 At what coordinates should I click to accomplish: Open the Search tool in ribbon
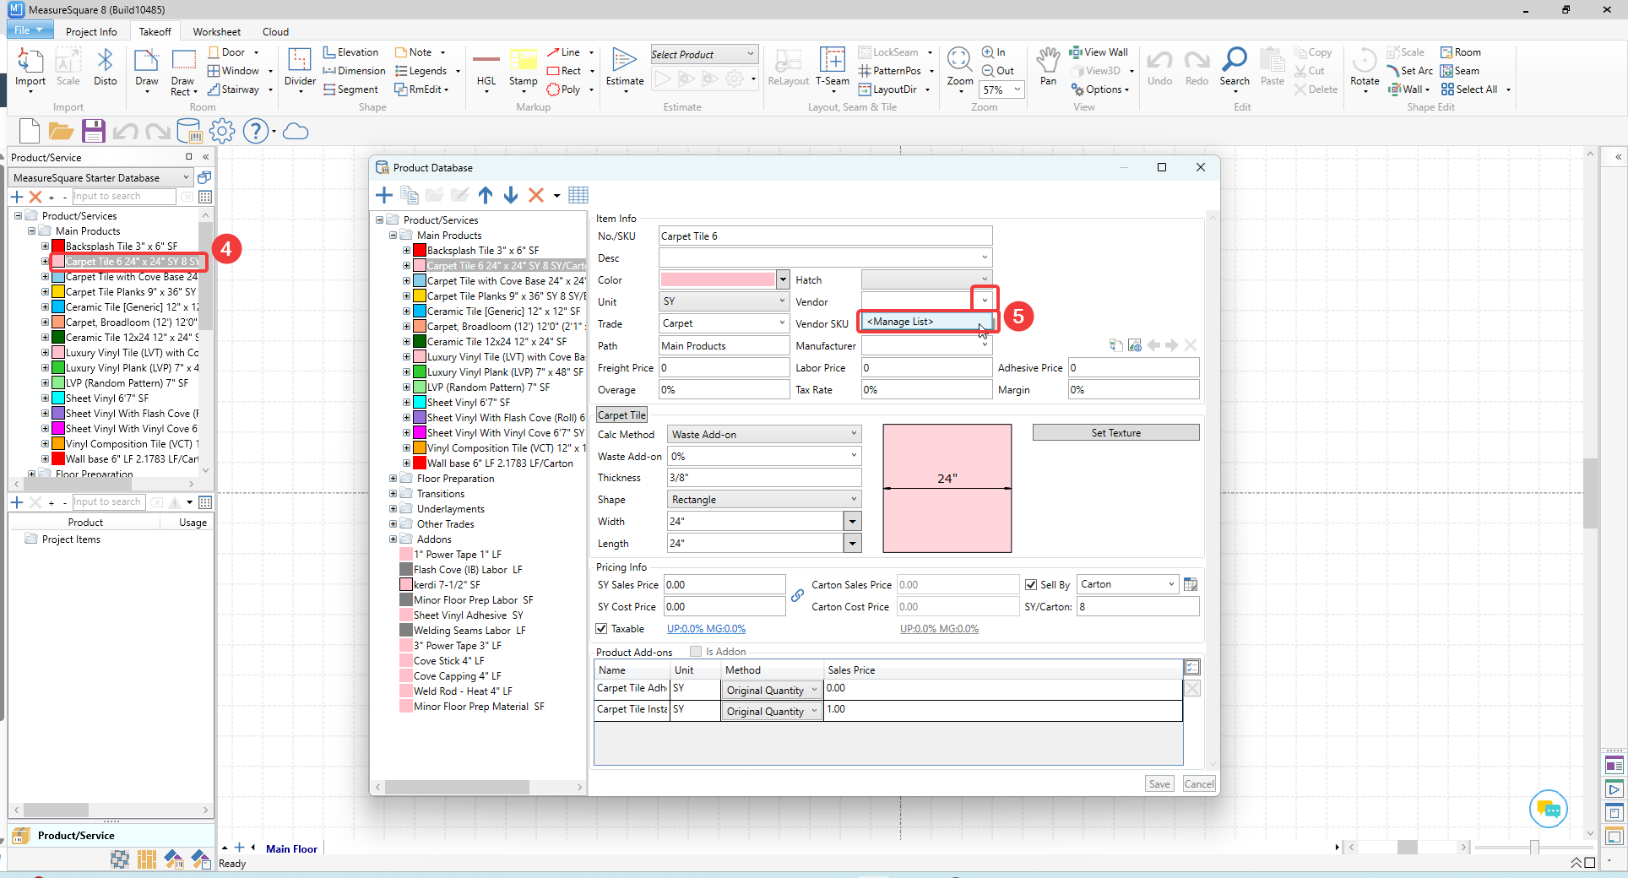[1235, 69]
